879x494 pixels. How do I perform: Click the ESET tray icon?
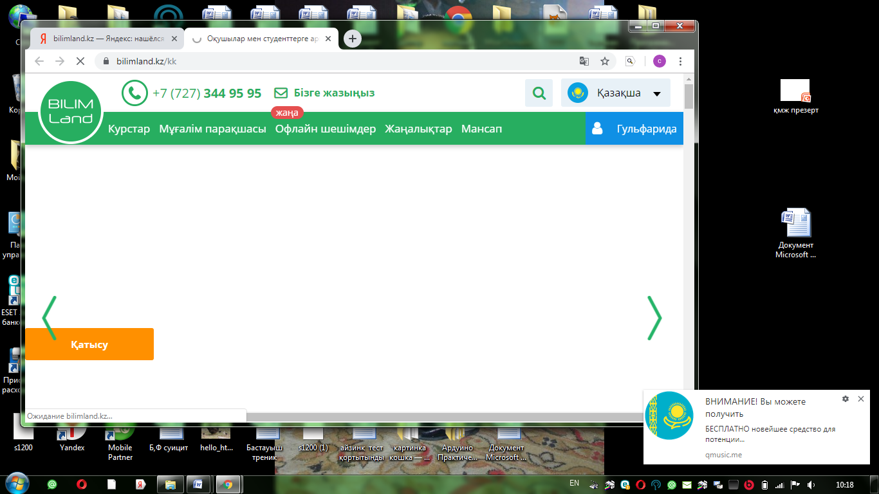click(624, 484)
